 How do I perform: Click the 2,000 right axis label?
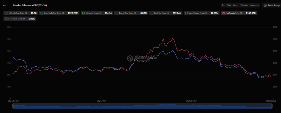tap(275, 75)
